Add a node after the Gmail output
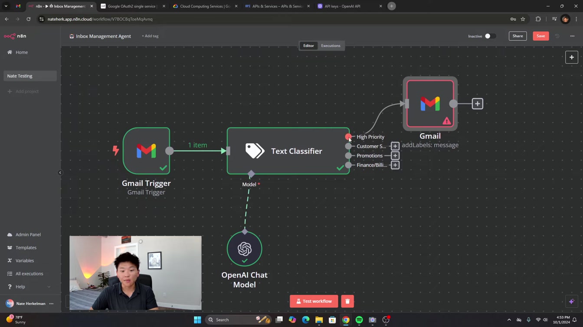 tap(477, 104)
